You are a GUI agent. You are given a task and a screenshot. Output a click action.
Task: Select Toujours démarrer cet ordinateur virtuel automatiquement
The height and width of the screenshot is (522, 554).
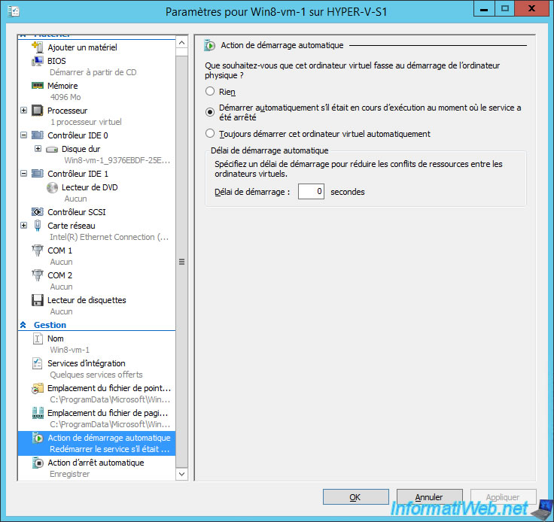point(210,133)
